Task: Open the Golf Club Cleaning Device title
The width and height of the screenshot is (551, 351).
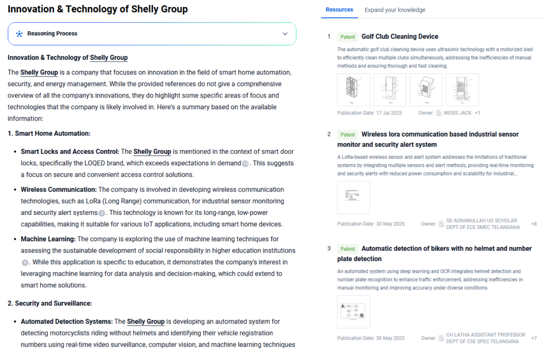Action: tap(400, 37)
